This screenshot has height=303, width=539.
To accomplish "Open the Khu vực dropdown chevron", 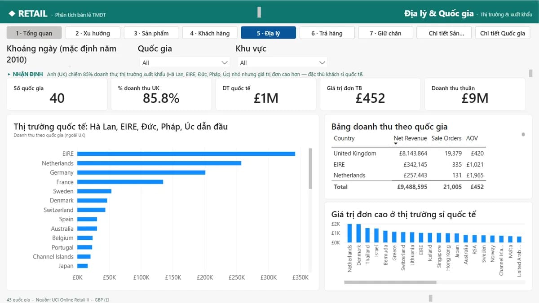I will coord(322,63).
